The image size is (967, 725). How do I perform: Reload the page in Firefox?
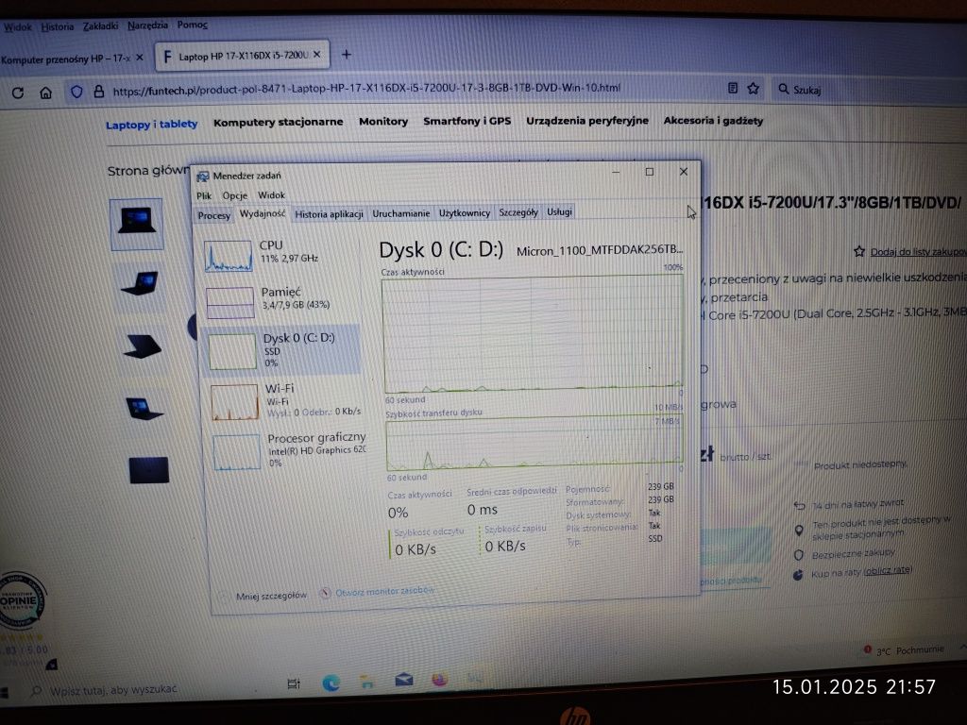[17, 93]
